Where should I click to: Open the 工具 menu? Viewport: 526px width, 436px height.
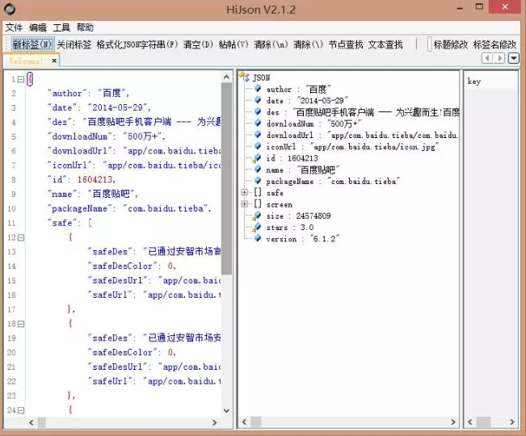click(x=61, y=27)
